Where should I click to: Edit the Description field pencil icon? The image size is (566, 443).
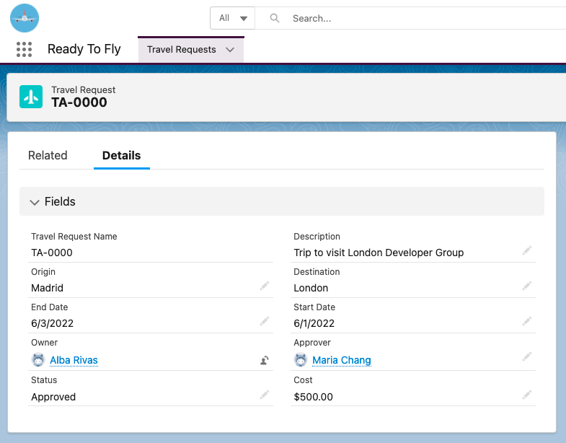click(x=526, y=250)
